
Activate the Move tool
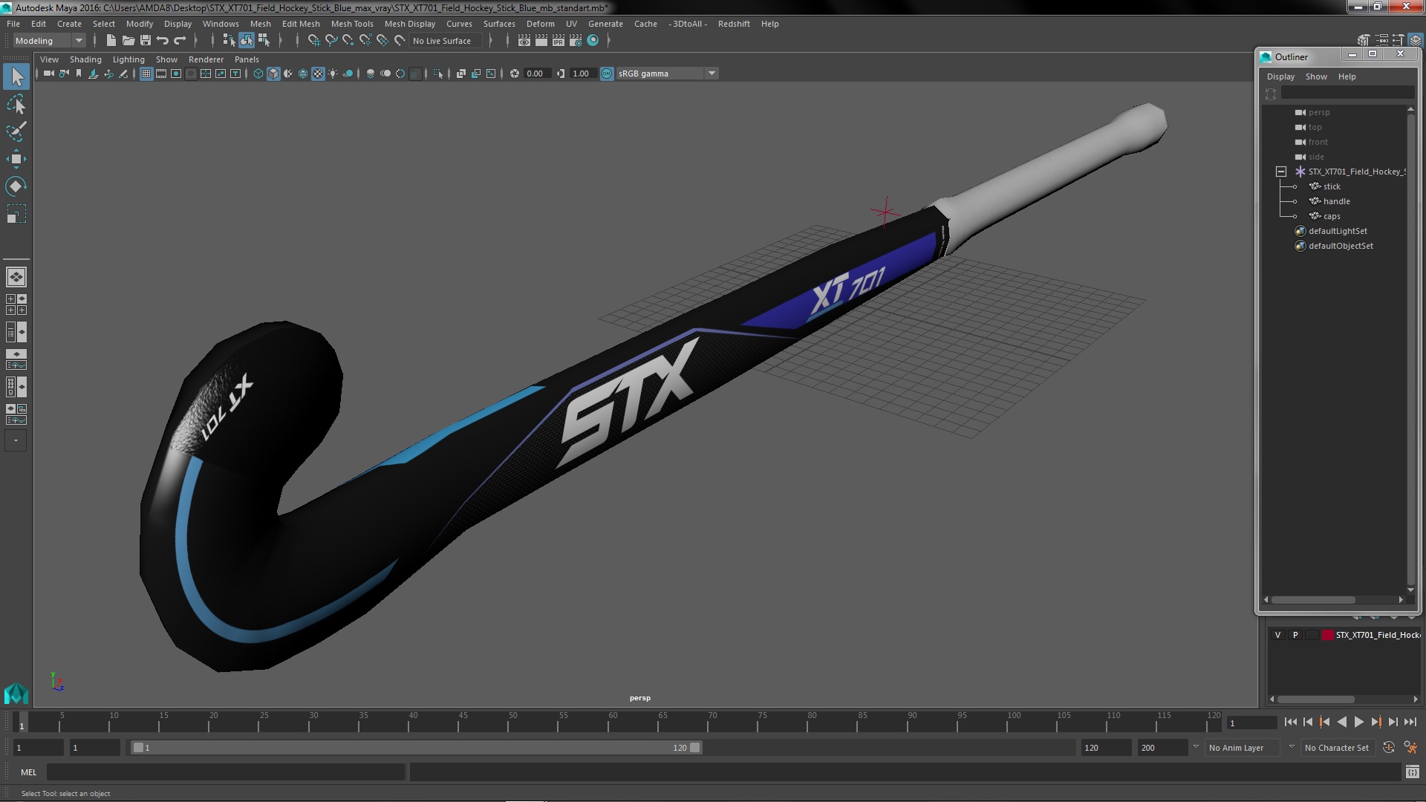(x=16, y=159)
